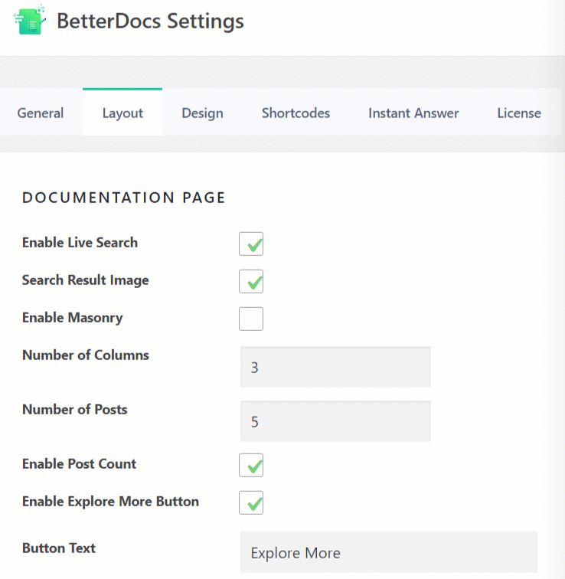Uncheck Enable Explore More Button checkbox
Viewport: 565px width, 579px height.
pyautogui.click(x=251, y=502)
